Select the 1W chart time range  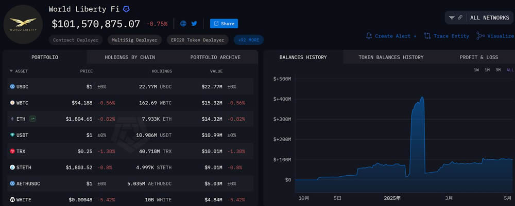[476, 70]
